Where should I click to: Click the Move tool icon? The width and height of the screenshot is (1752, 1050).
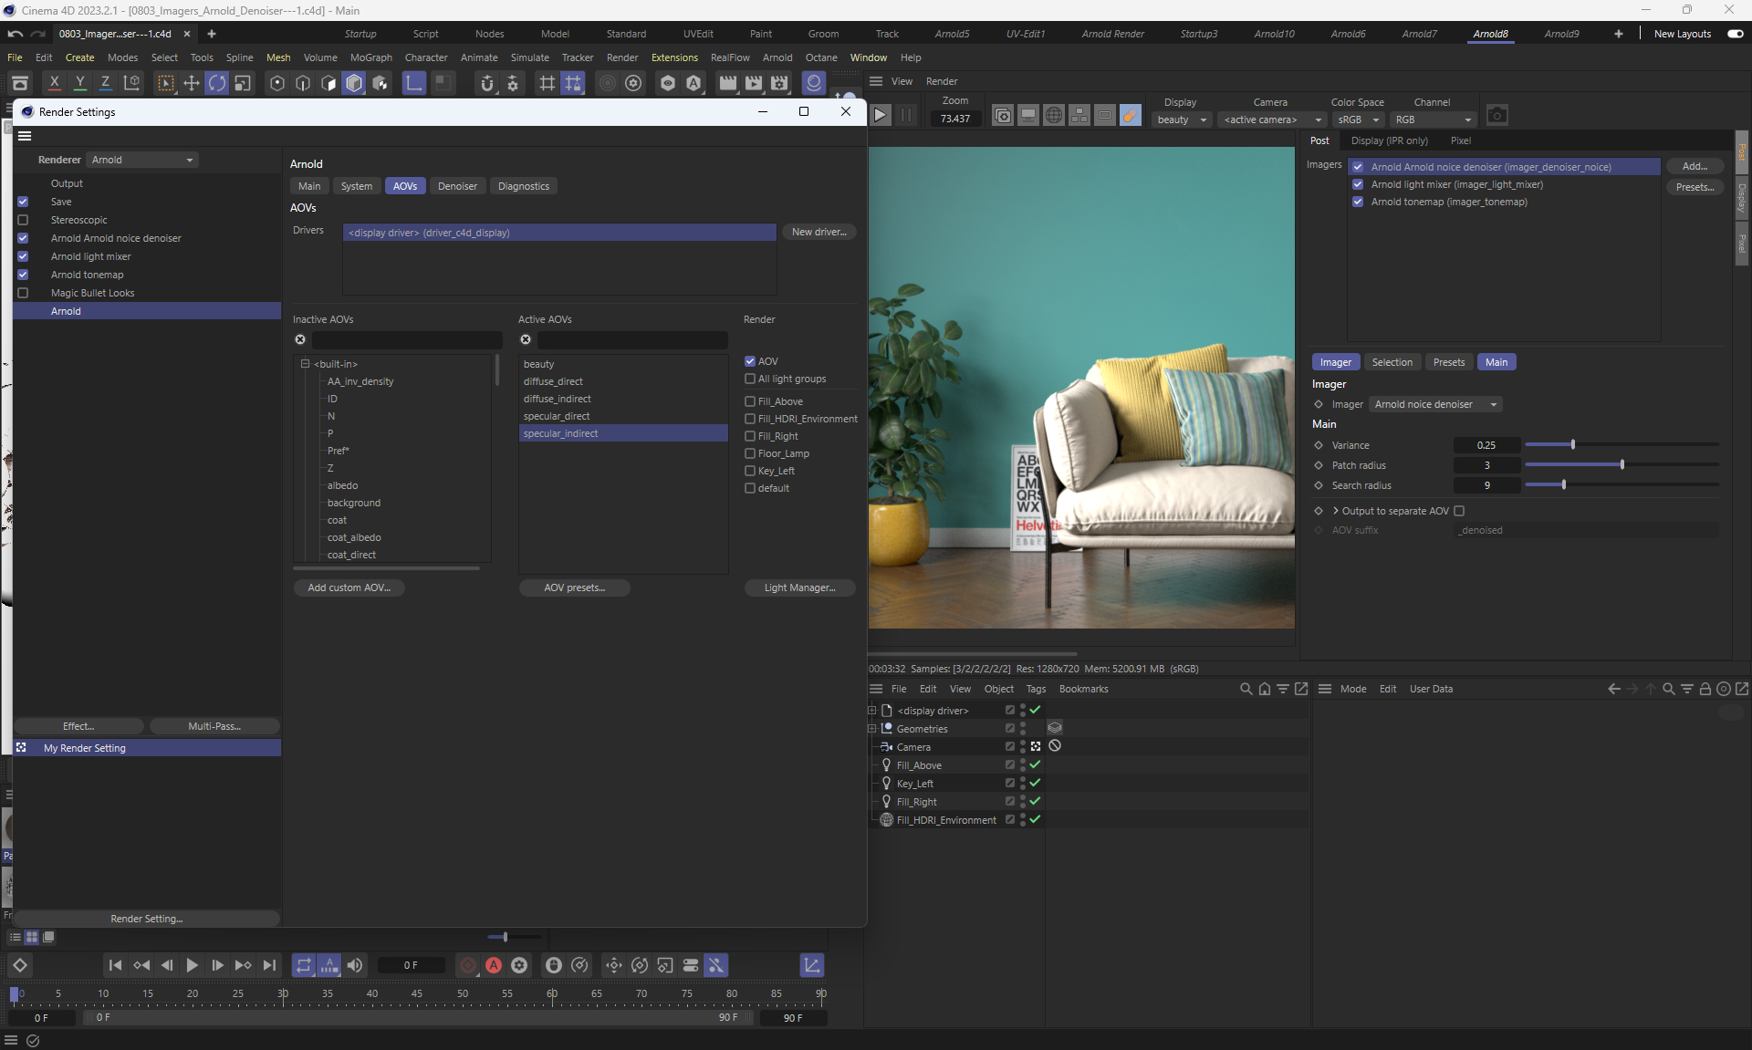(x=192, y=83)
